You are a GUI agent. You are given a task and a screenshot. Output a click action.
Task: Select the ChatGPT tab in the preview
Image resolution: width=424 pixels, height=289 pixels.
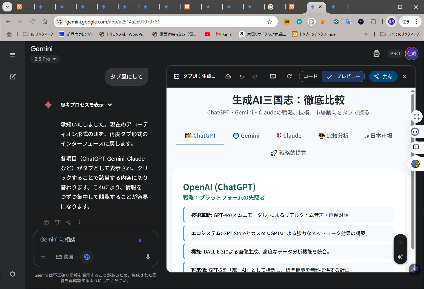[200, 136]
